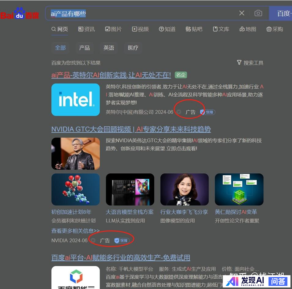Open 搜索工具 filter options
The width and height of the screenshot is (292, 289).
pyautogui.click(x=250, y=63)
